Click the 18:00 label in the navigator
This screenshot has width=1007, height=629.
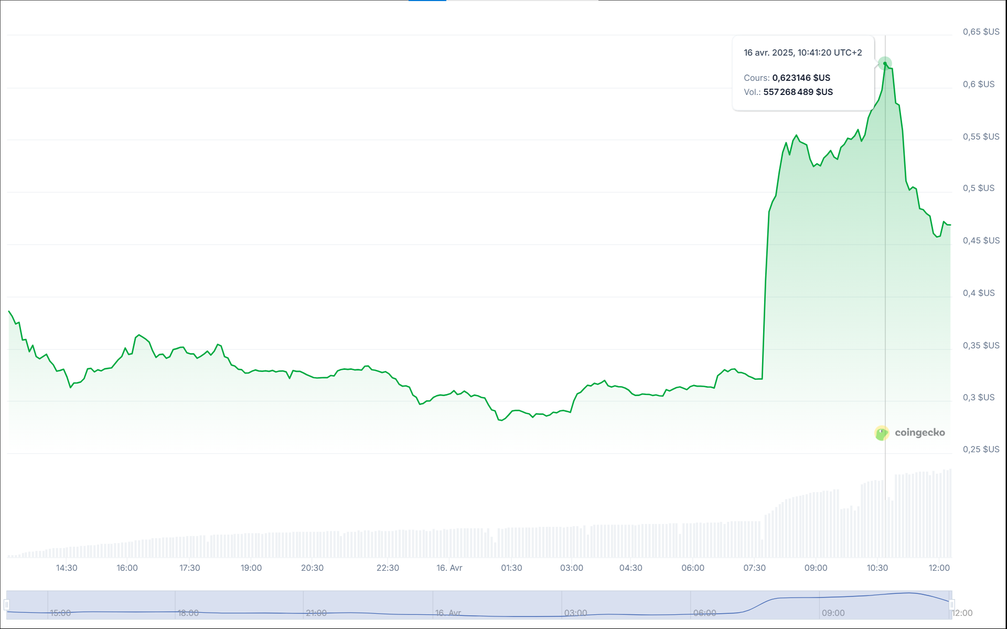click(188, 613)
